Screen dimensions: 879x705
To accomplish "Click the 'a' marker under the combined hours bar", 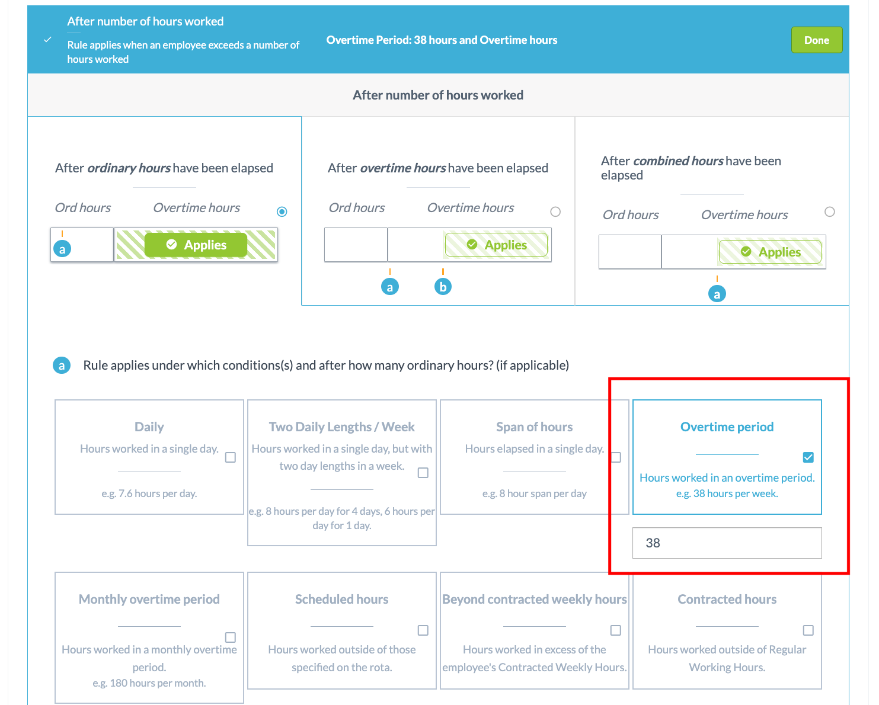I will pos(717,294).
